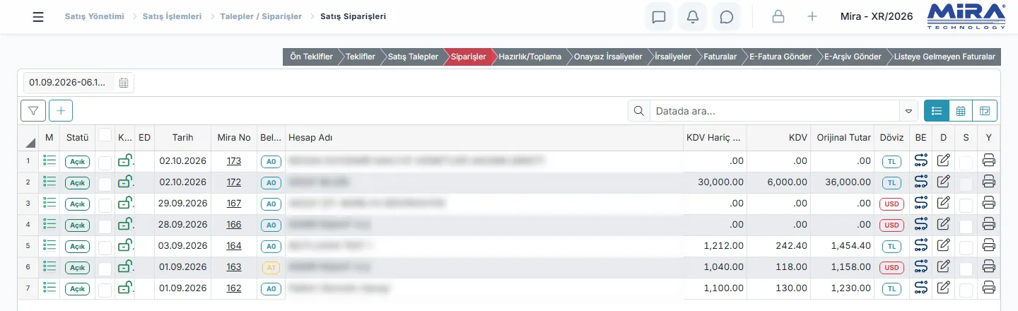Viewport: 1018px width, 311px height.
Task: Toggle the select-all header checkbox
Action: pos(105,134)
